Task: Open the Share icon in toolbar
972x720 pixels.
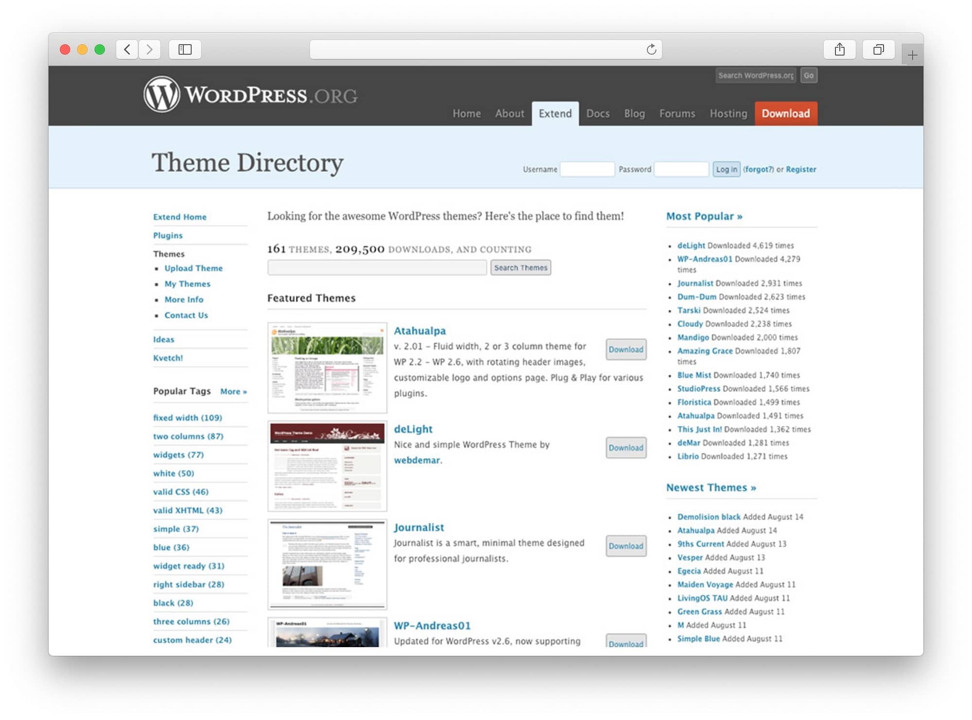Action: tap(839, 50)
